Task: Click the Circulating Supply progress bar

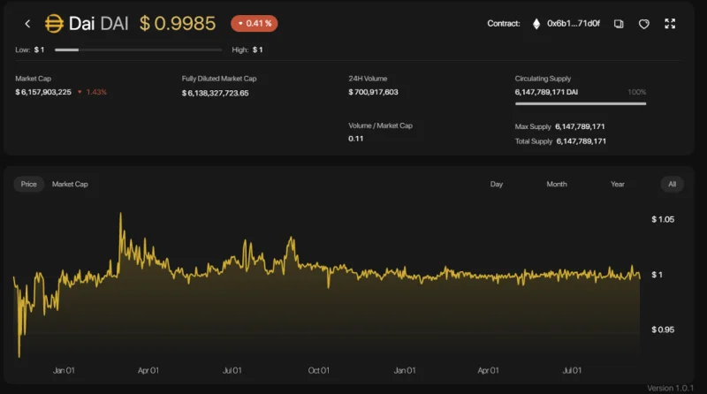Action: coord(581,103)
